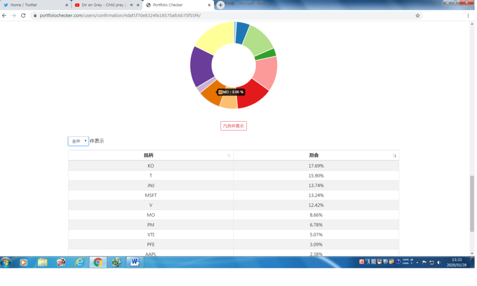
Task: Switch to the Chrome taskbar icon
Action: click(98, 262)
